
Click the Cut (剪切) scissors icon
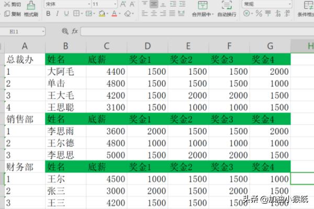[x=7, y=4]
